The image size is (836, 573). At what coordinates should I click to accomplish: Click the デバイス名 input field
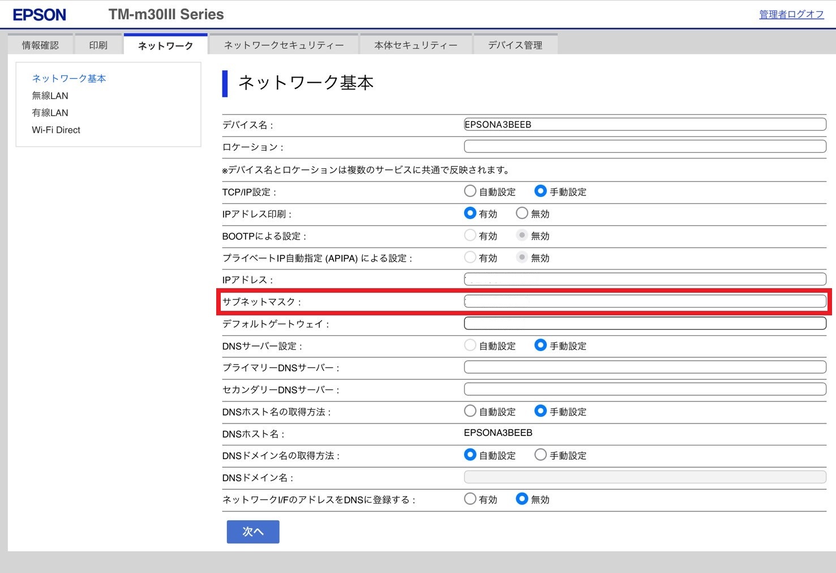pos(645,125)
